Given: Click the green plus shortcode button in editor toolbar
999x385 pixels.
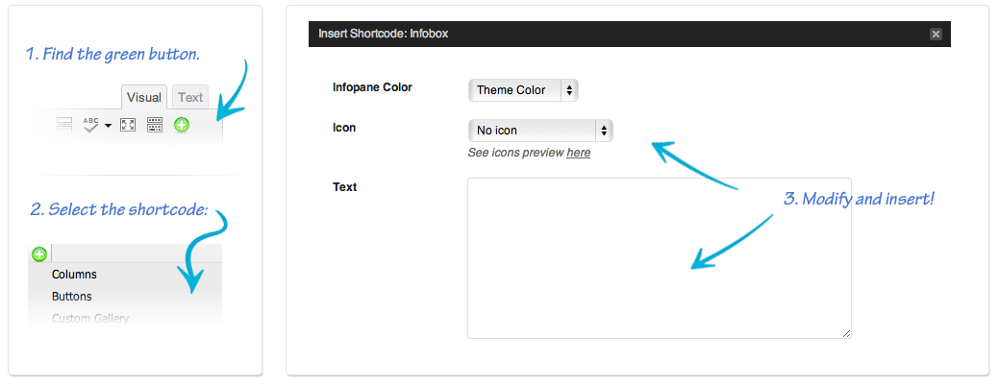Looking at the screenshot, I should click(182, 125).
